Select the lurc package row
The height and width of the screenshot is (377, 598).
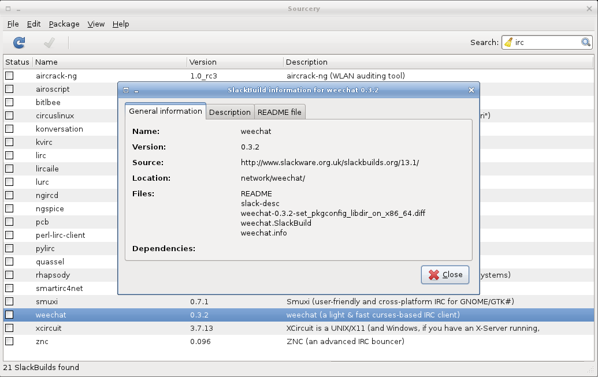click(61, 182)
